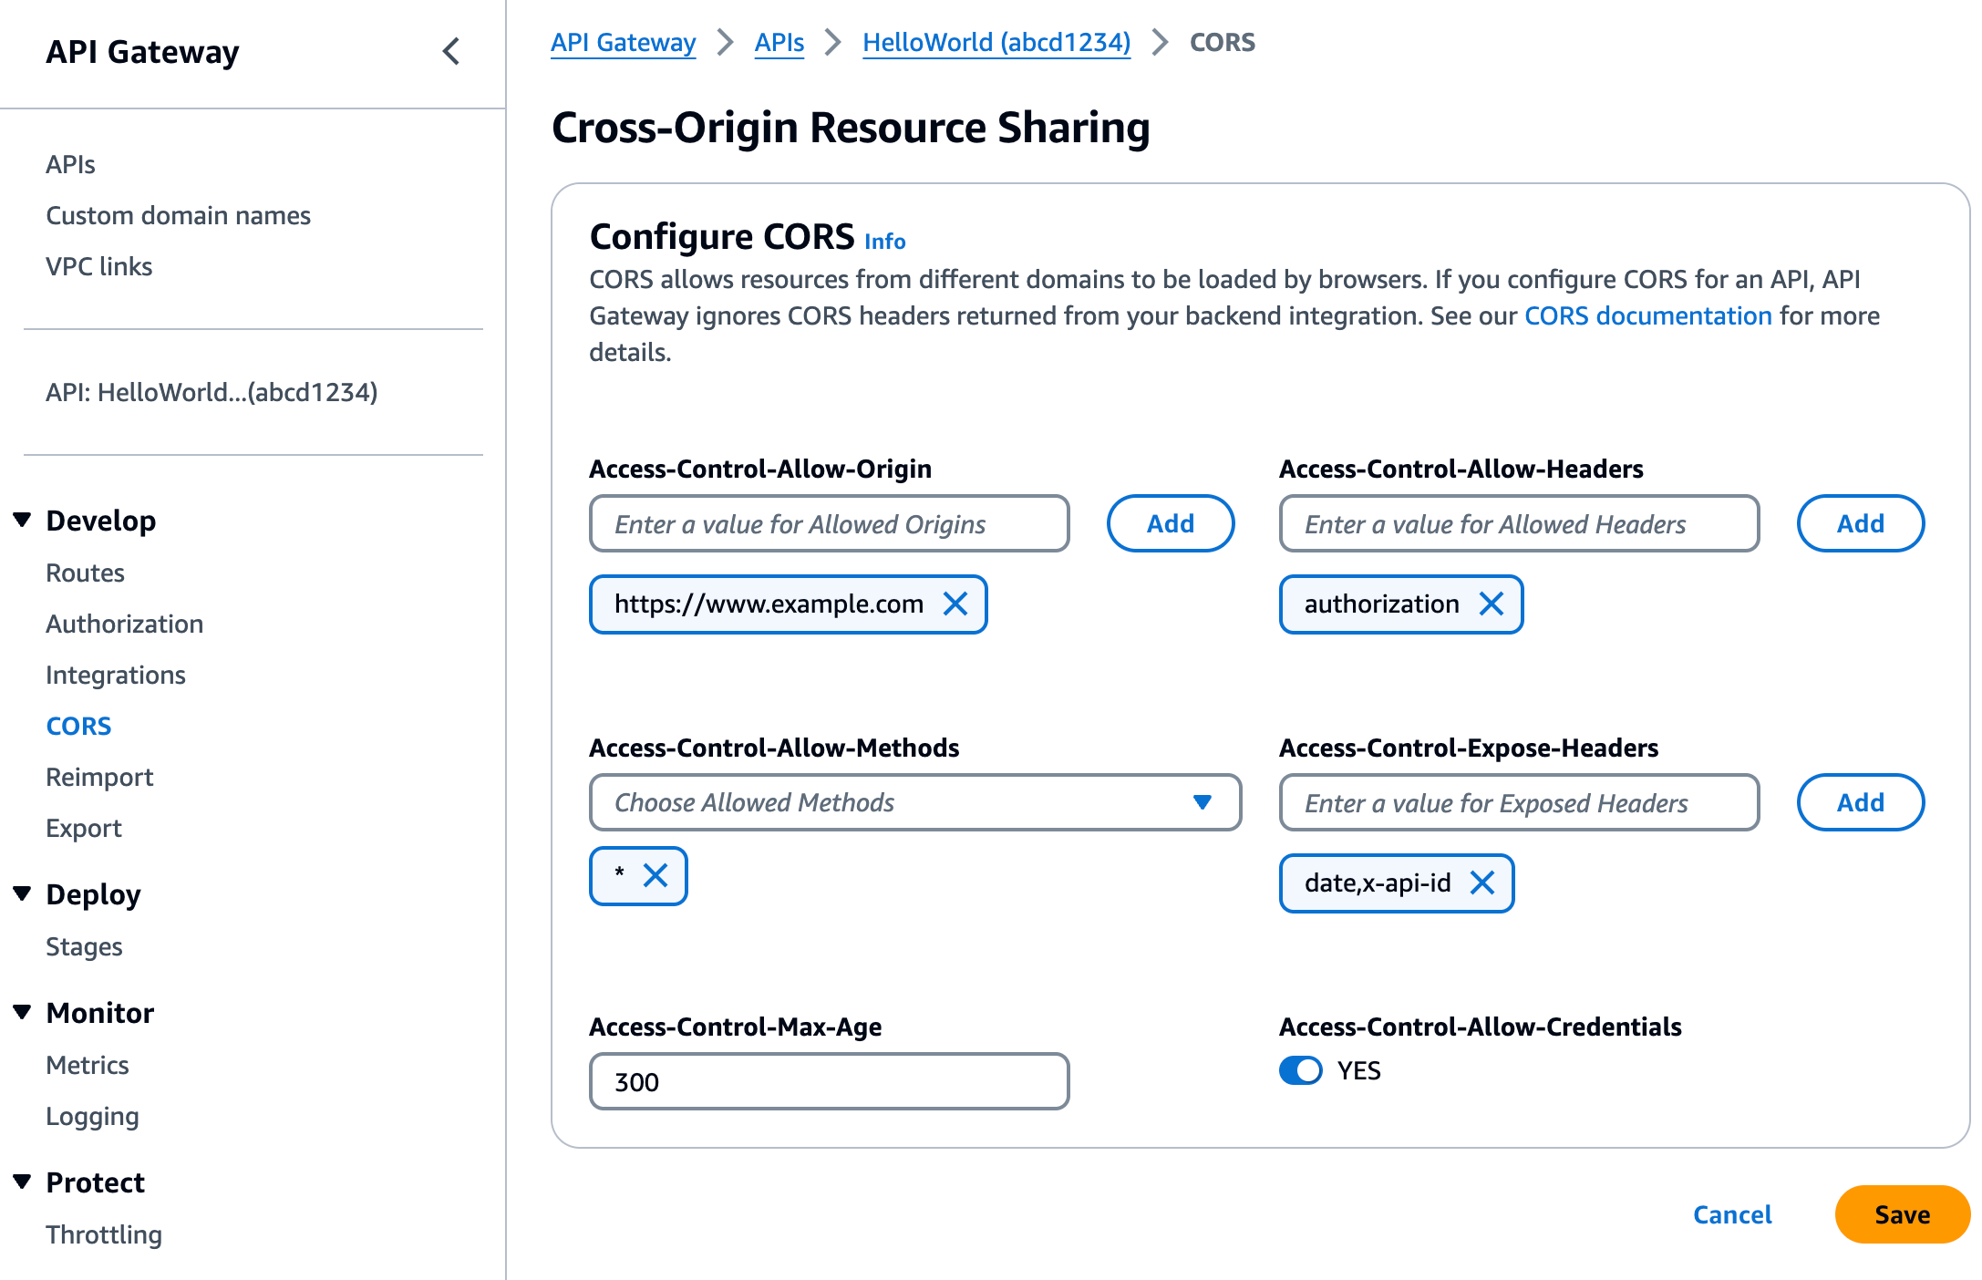Screen dimensions: 1982x1280
Task: Cancel the CORS changes
Action: [x=1731, y=1214]
